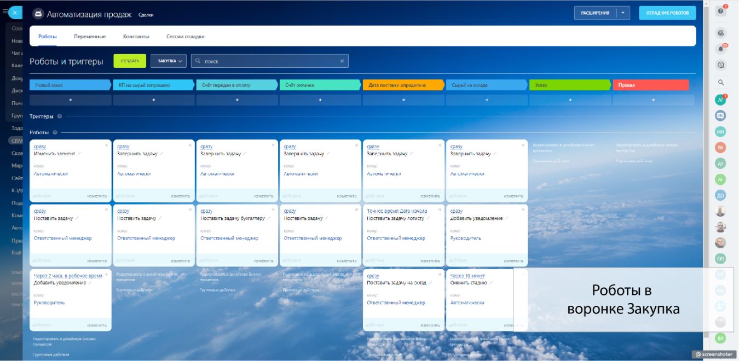Image resolution: width=739 pixels, height=361 pixels.
Task: Open the Сессии отладки tab
Action: click(186, 37)
